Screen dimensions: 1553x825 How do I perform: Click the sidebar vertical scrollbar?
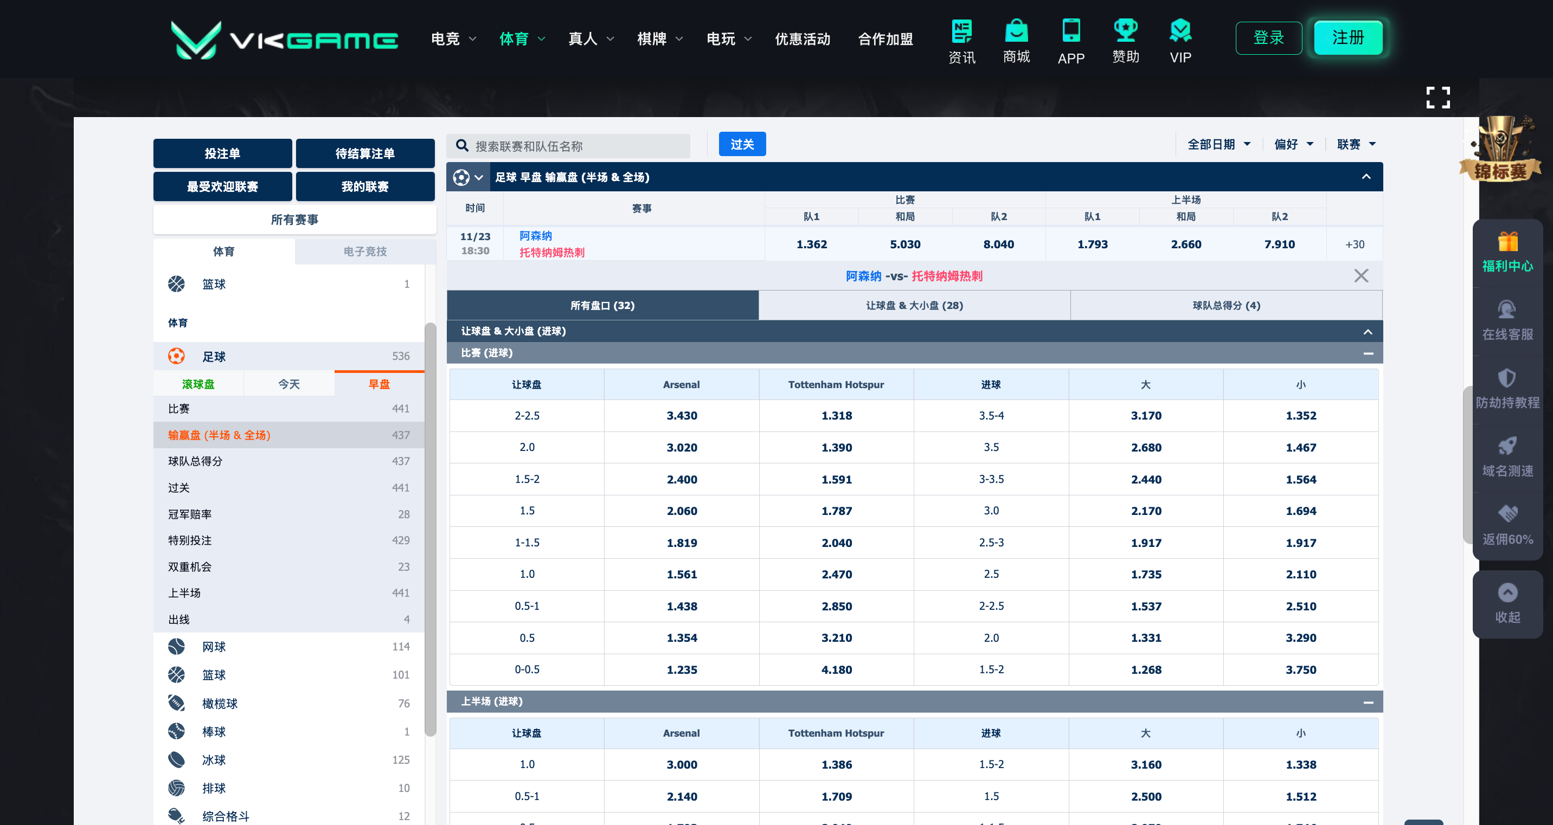click(431, 529)
